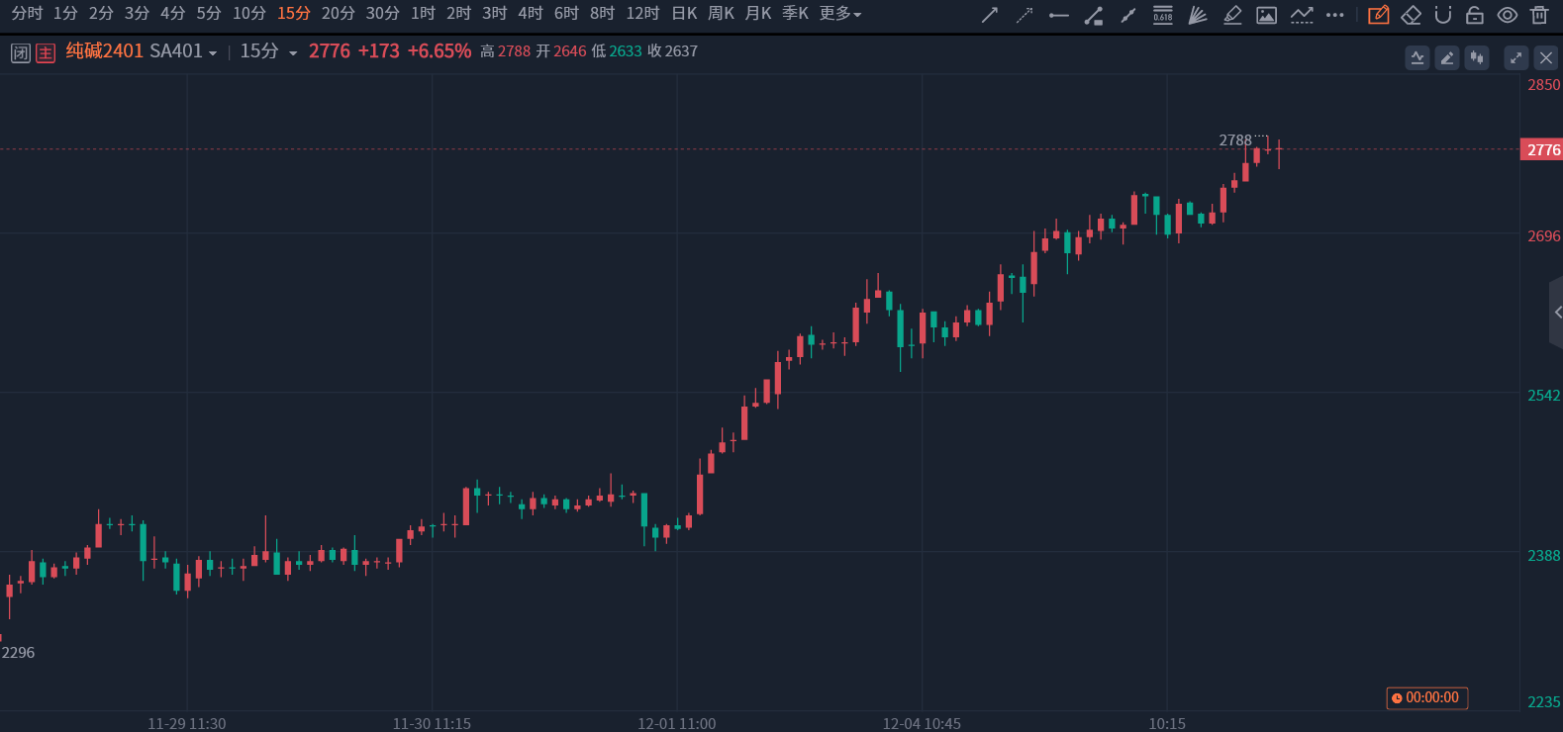The image size is (1563, 732).
Task: Expand chart to fullscreen
Action: (1516, 58)
